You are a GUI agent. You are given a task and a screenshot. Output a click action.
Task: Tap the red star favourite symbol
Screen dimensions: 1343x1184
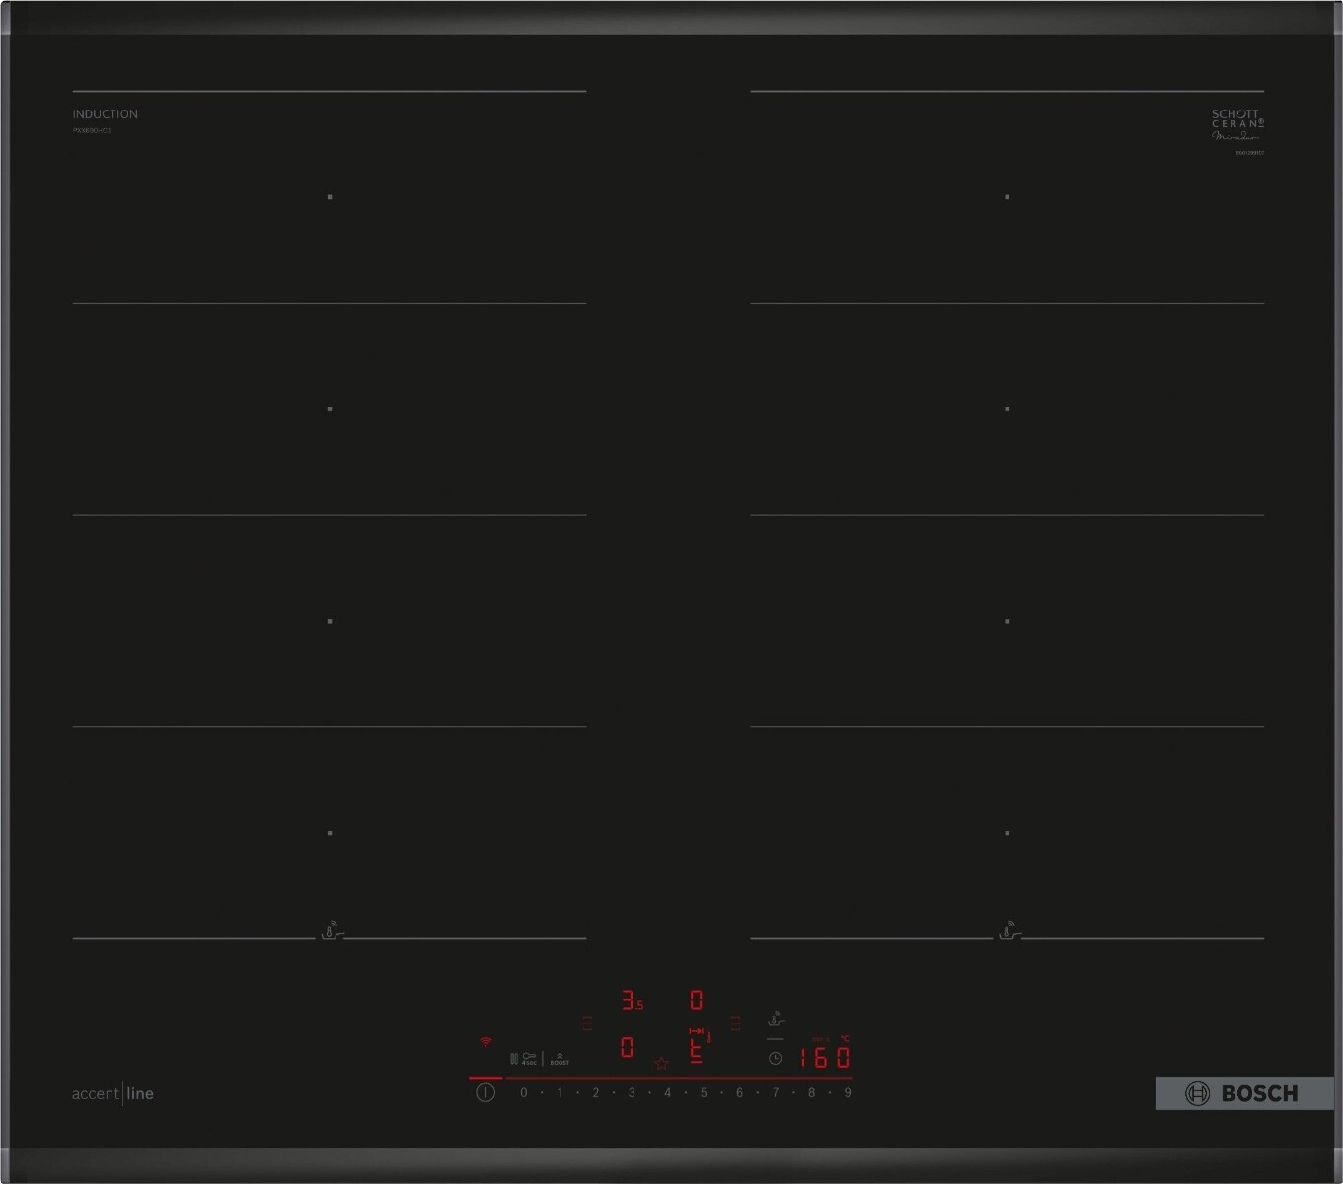(661, 1064)
